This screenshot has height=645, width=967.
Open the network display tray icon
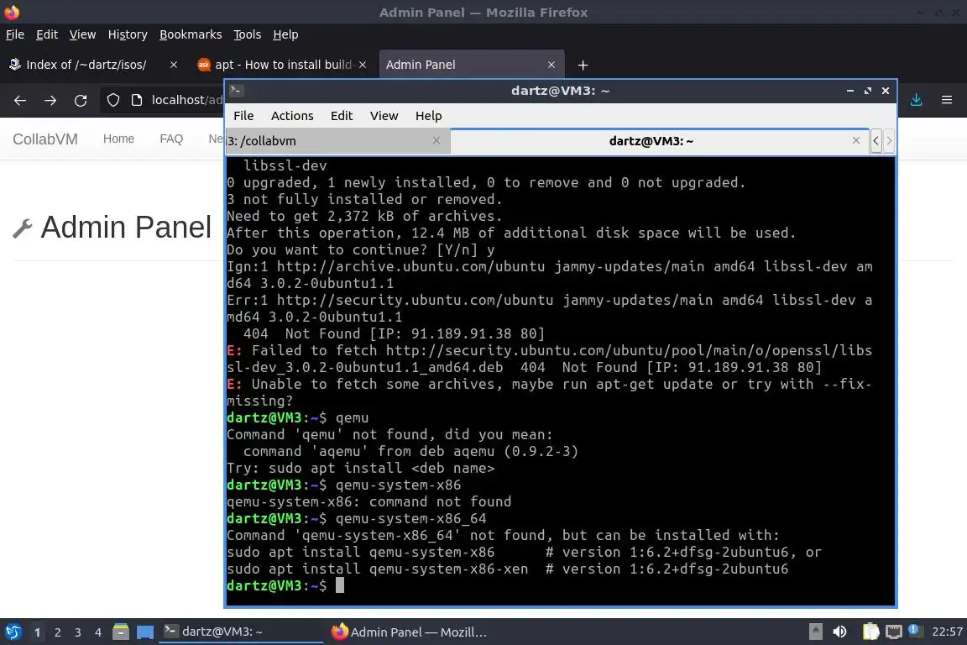[893, 632]
